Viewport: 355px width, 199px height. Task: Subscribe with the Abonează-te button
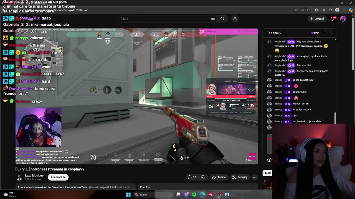pyautogui.click(x=58, y=177)
